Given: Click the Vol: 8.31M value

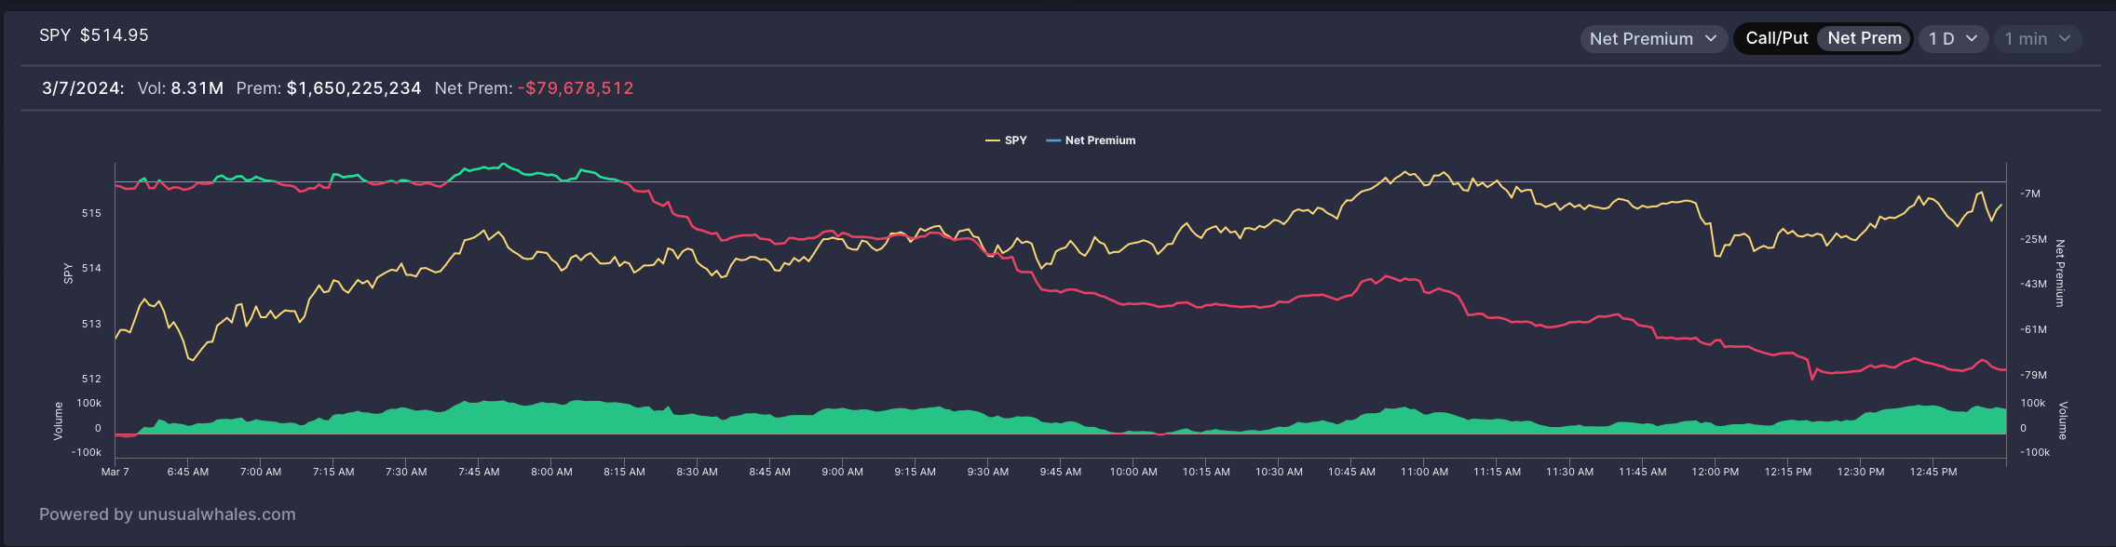Looking at the screenshot, I should [181, 88].
